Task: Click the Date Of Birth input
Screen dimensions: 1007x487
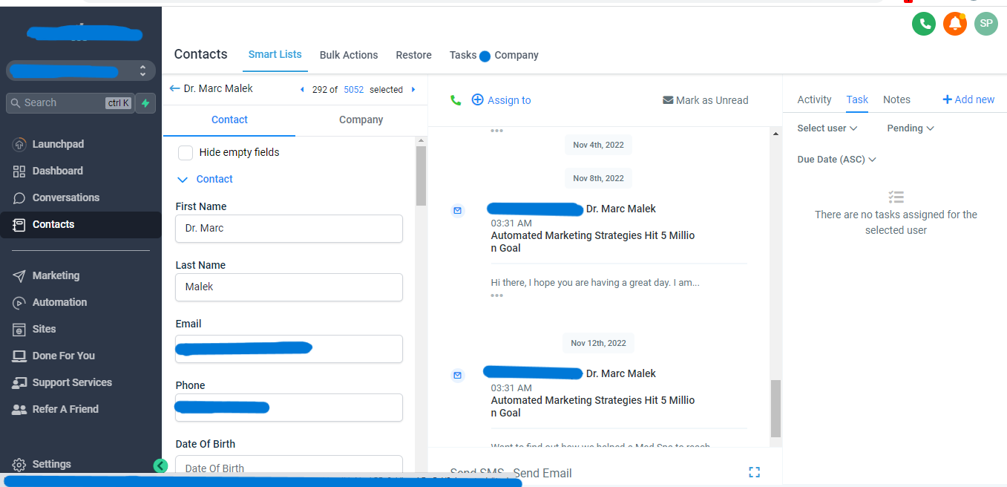Action: [x=289, y=466]
